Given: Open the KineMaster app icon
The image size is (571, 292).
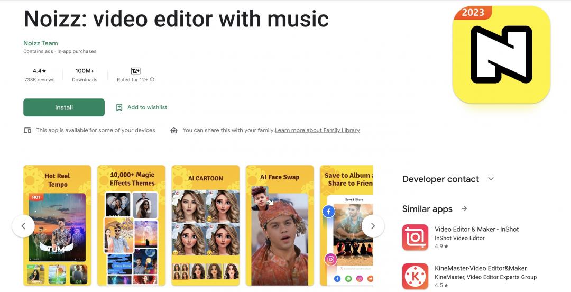Looking at the screenshot, I should pyautogui.click(x=415, y=276).
